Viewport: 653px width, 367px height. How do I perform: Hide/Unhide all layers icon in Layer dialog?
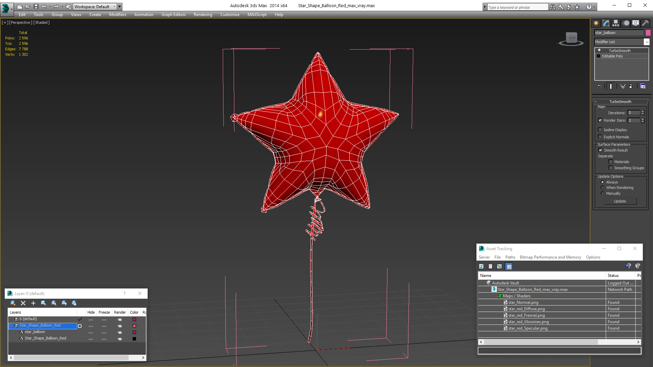[x=64, y=303]
